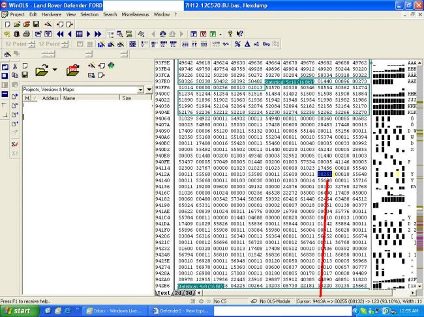The width and height of the screenshot is (424, 317).
Task: Click the add map page-plus icon
Action: point(15,96)
